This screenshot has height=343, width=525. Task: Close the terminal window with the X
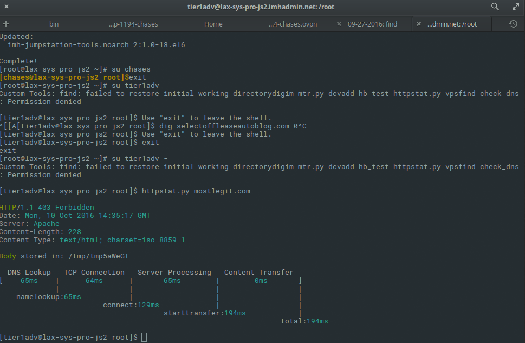(7, 7)
